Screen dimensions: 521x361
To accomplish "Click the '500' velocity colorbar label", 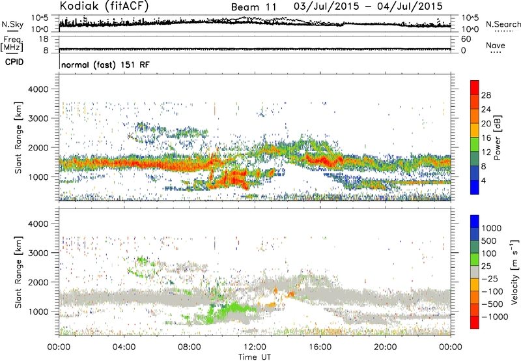I will coord(489,241).
